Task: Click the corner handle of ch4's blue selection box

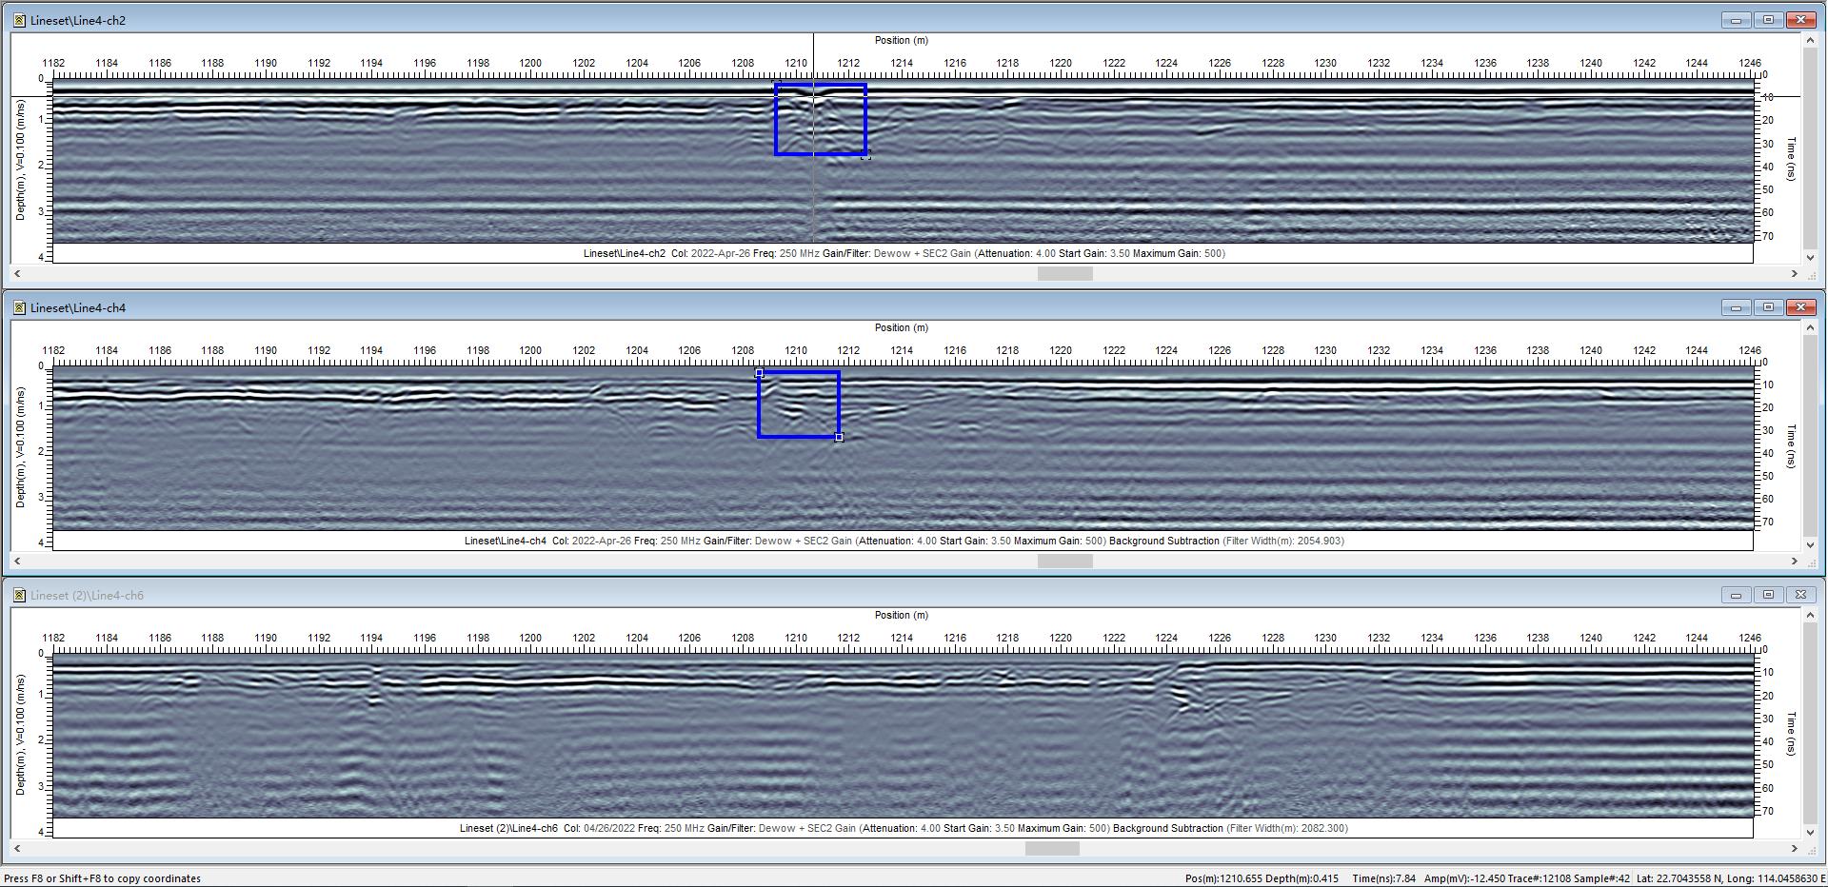Action: [x=839, y=438]
